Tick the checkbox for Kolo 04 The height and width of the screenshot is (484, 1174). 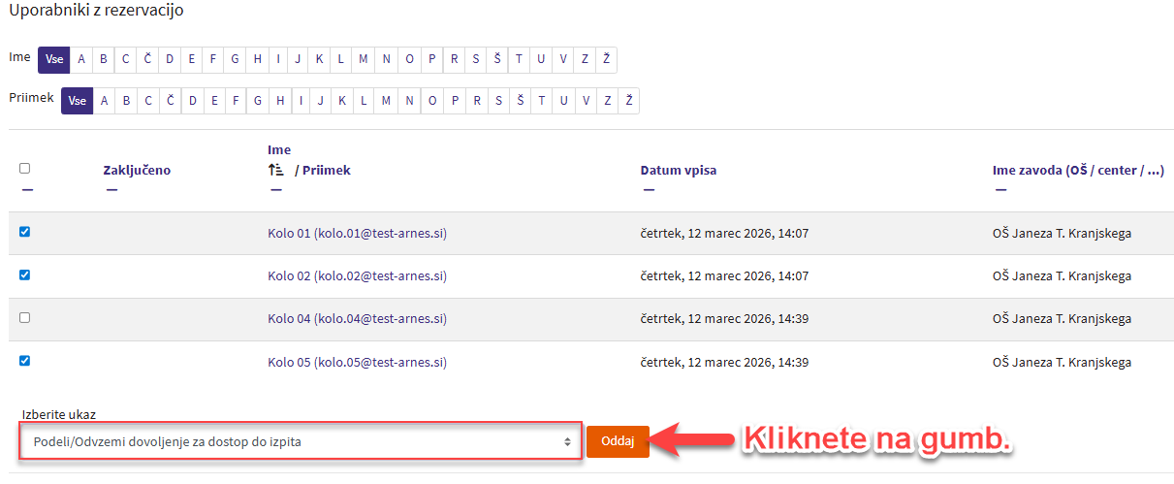pyautogui.click(x=25, y=317)
